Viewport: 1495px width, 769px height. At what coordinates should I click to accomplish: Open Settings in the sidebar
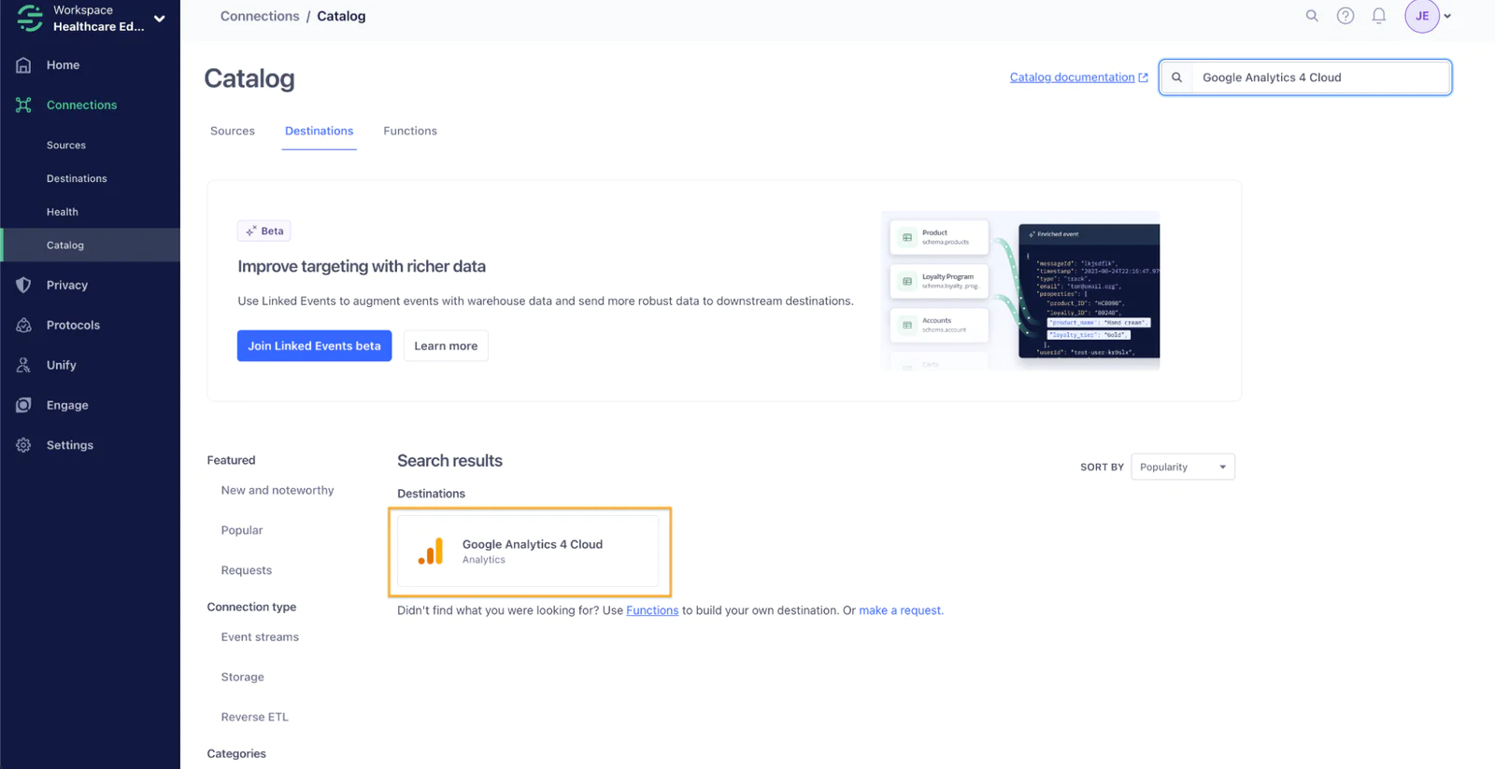coord(70,445)
